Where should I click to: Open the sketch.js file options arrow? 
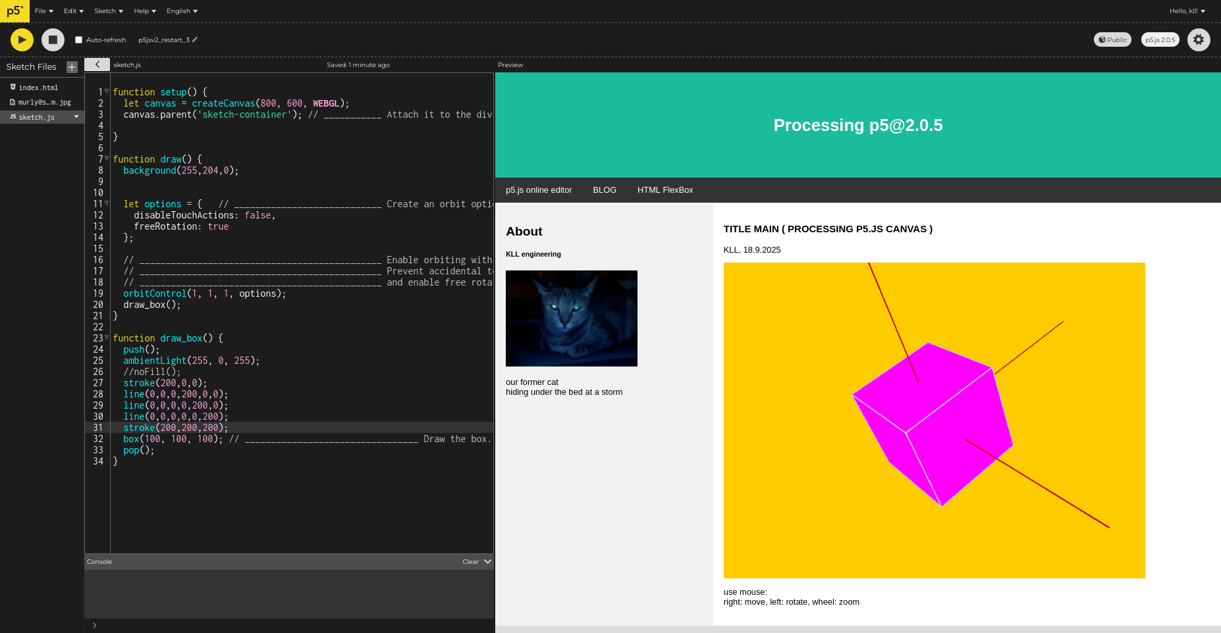point(76,117)
